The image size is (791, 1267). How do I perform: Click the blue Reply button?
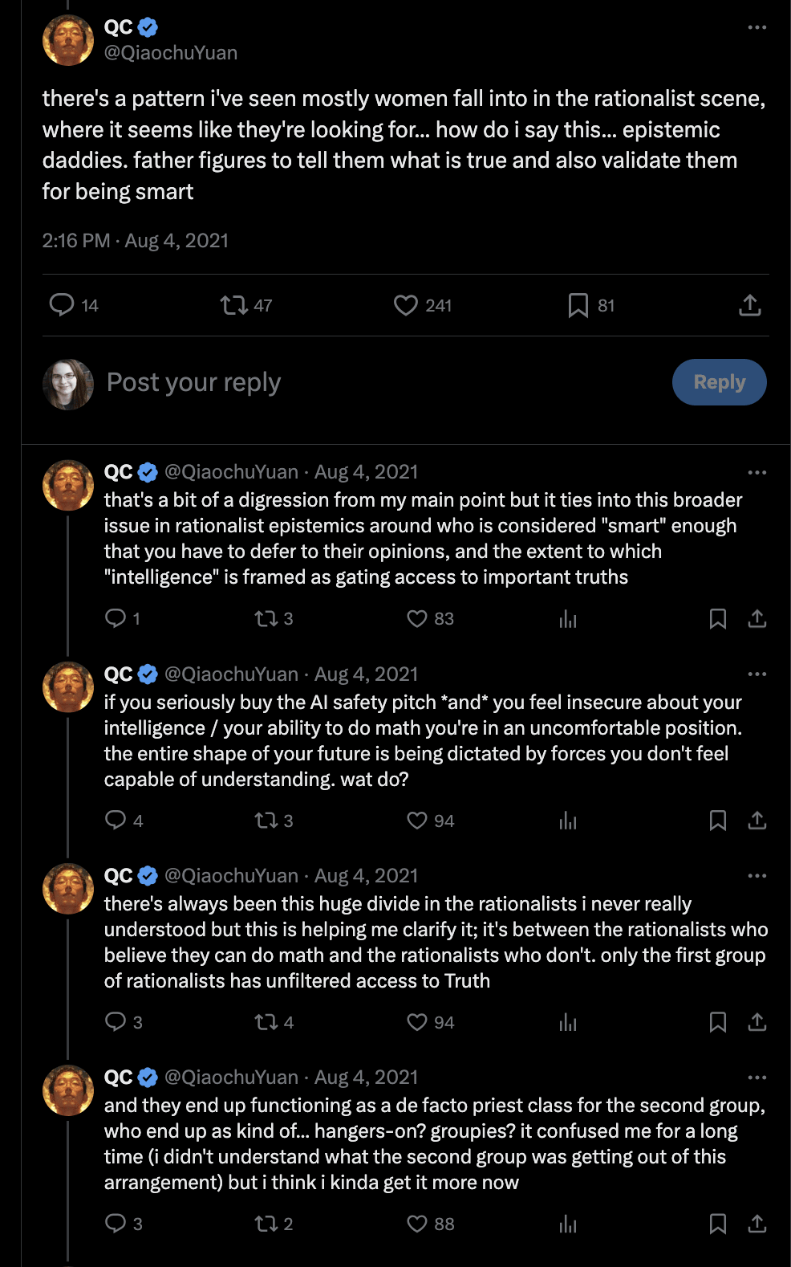[719, 382]
